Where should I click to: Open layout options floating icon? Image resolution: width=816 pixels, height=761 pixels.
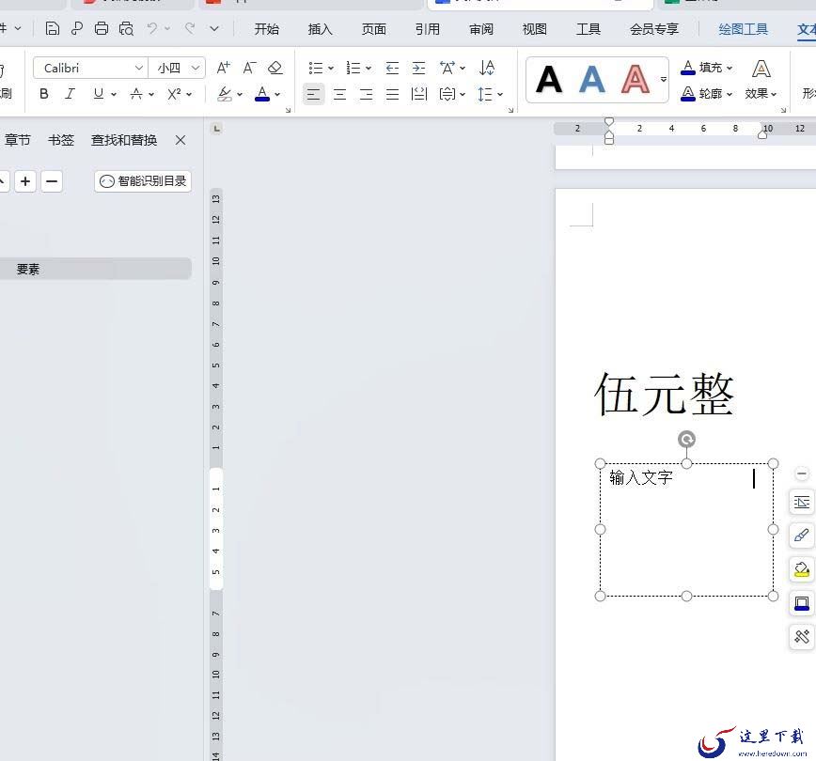(801, 503)
